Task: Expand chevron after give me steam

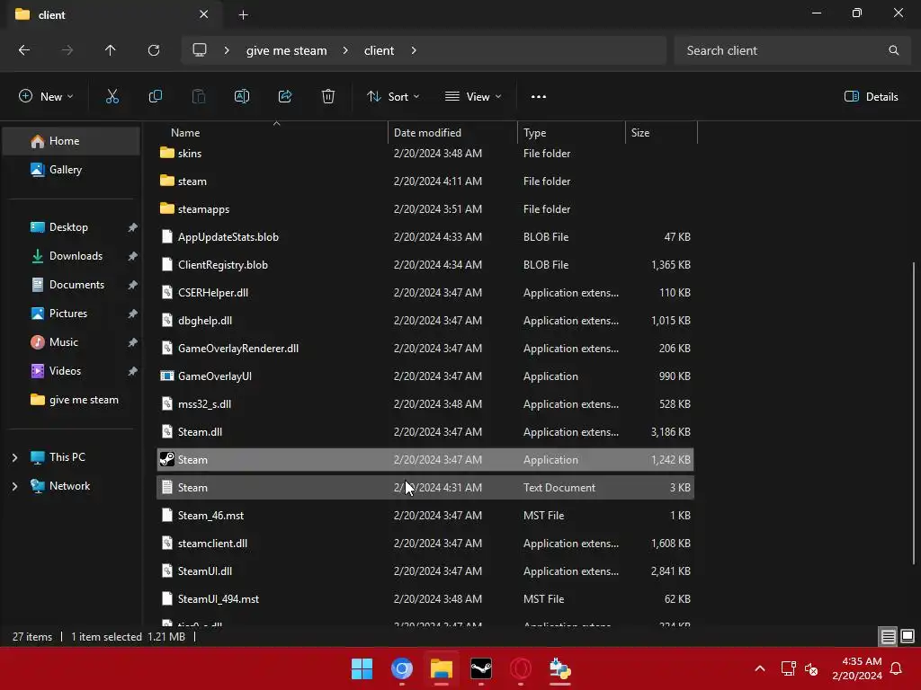Action: tap(345, 50)
